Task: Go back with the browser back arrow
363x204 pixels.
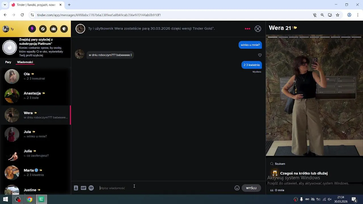Action: click(x=5, y=15)
